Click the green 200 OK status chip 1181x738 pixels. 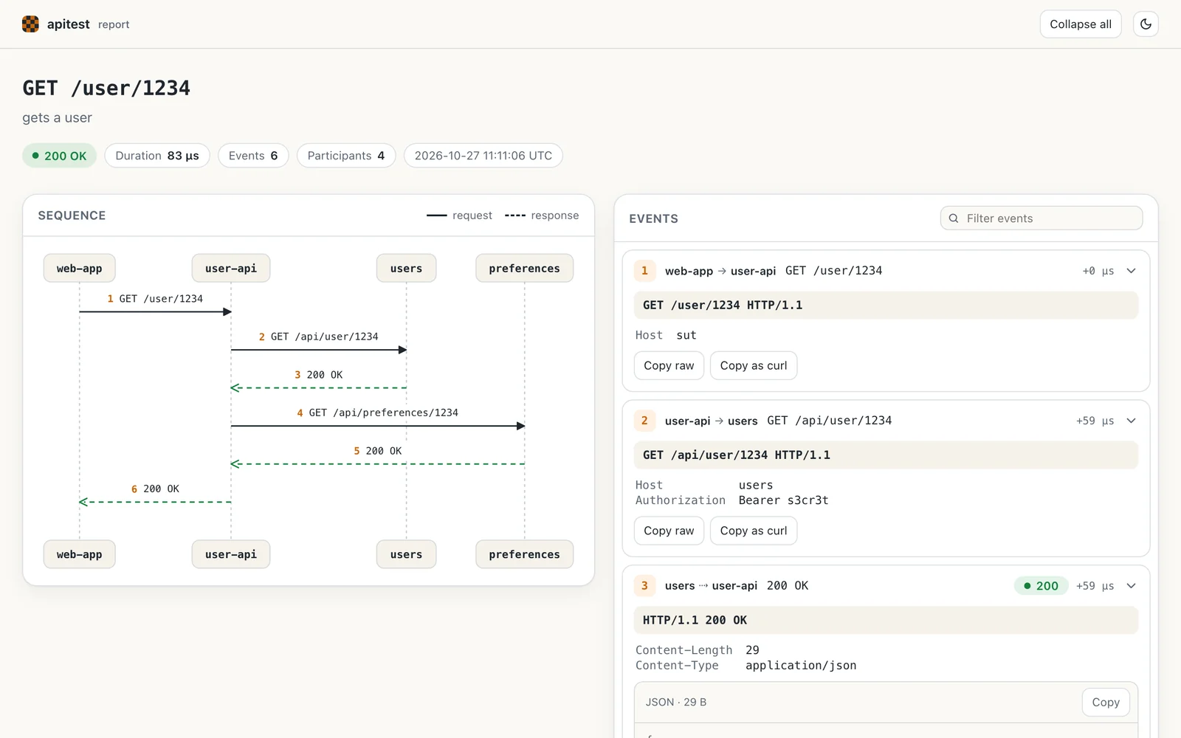(59, 156)
